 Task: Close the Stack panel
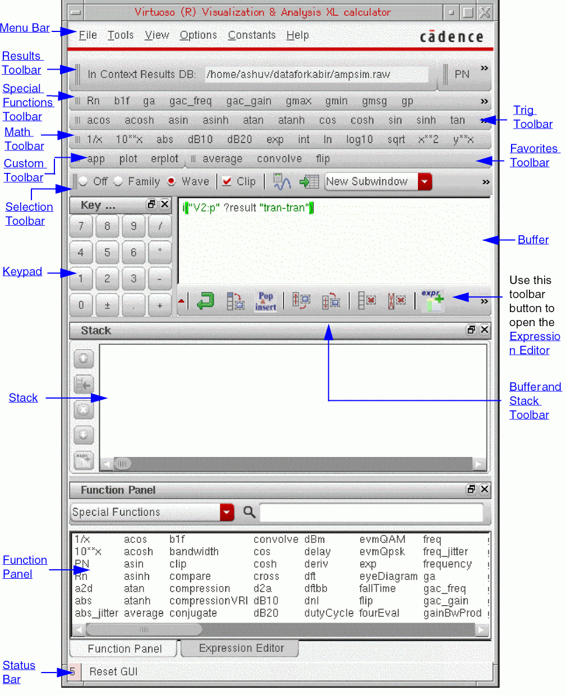485,330
